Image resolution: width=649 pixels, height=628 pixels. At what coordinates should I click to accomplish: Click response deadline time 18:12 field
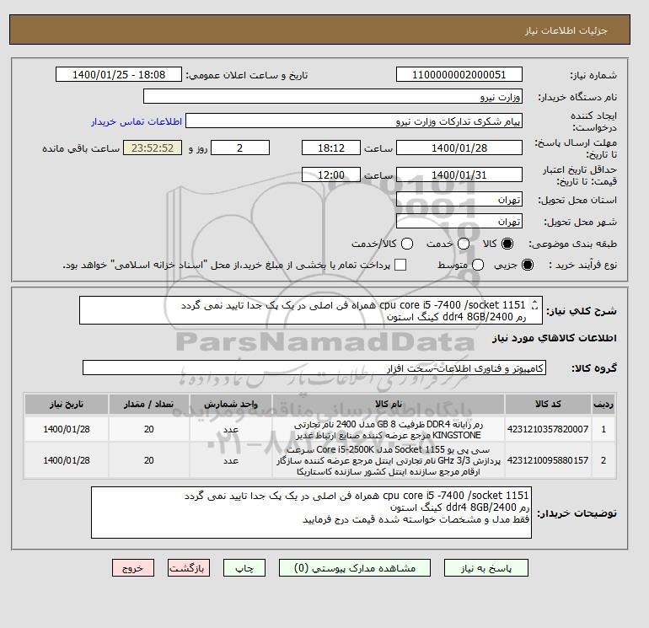(330, 148)
